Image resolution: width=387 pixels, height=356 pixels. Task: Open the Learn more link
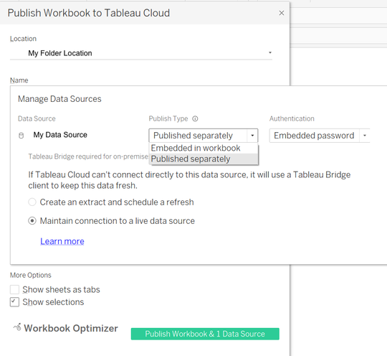(62, 241)
